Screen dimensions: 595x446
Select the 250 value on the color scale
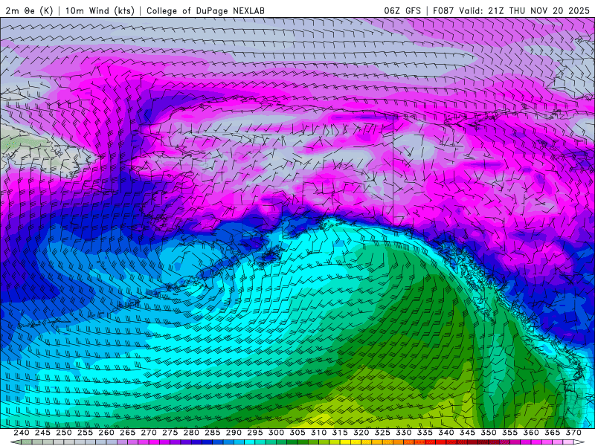(x=64, y=433)
